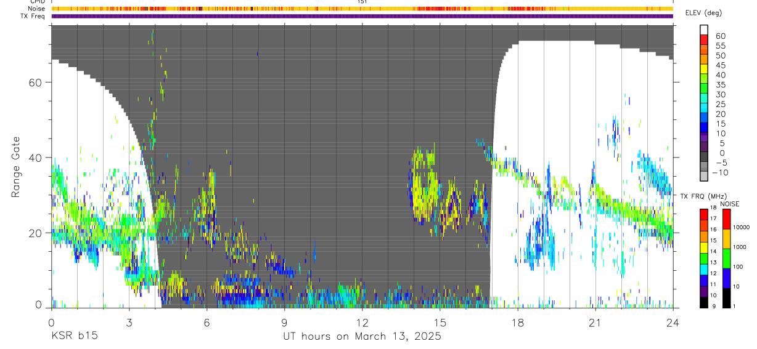Pick the red segment of ELEV color bar
This screenshot has height=349, width=757.
click(705, 40)
